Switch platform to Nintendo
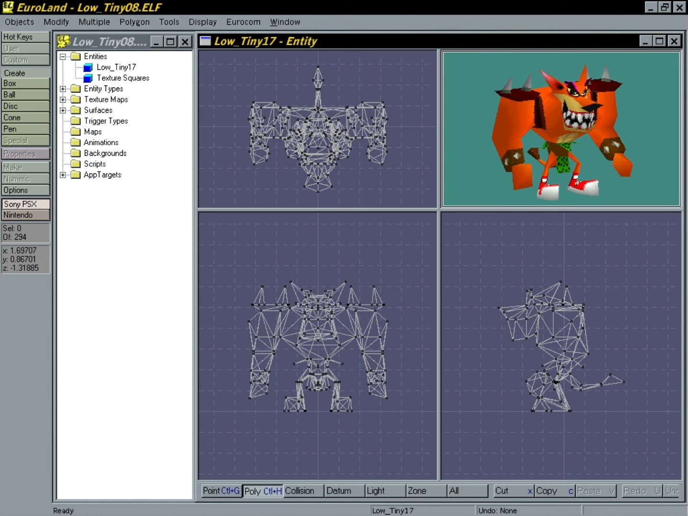688x516 pixels. point(26,215)
